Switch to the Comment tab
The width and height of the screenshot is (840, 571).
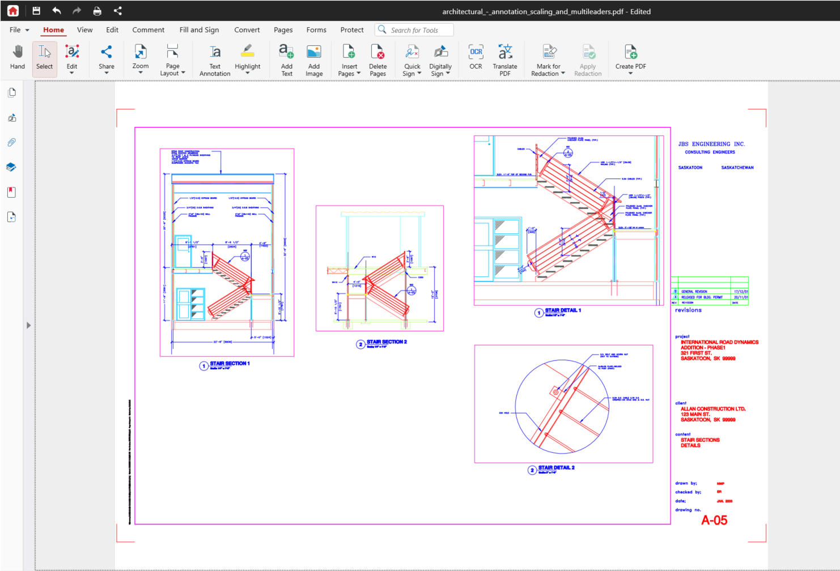pyautogui.click(x=149, y=30)
